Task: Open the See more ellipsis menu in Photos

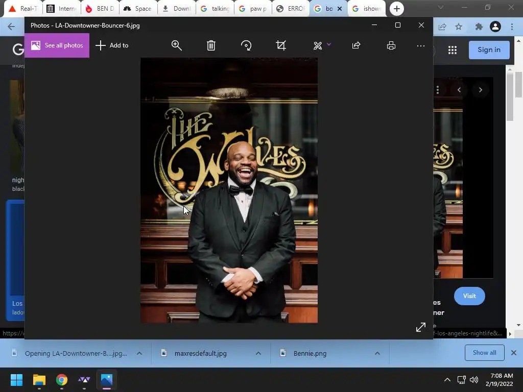Action: (421, 45)
